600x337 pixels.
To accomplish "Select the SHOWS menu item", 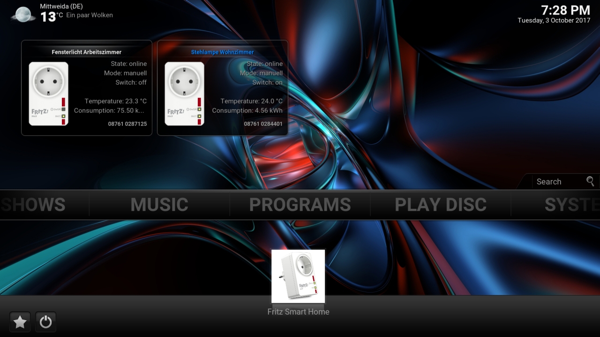I will tap(33, 205).
